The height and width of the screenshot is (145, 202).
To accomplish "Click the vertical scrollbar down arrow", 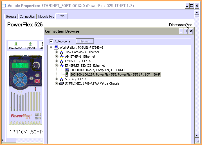I will 197,135.
